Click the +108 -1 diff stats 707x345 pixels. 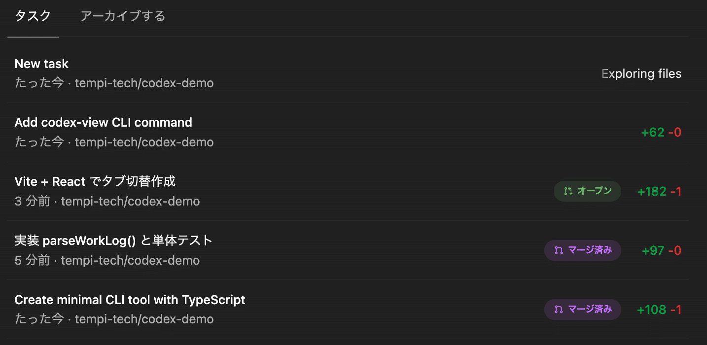coord(659,310)
